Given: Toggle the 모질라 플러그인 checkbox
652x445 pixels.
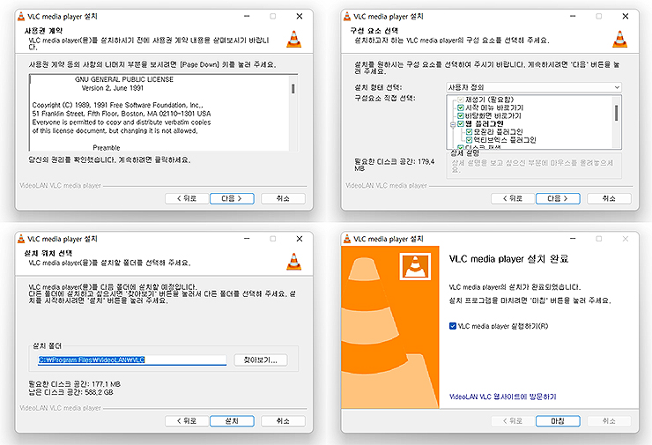Looking at the screenshot, I should [469, 132].
